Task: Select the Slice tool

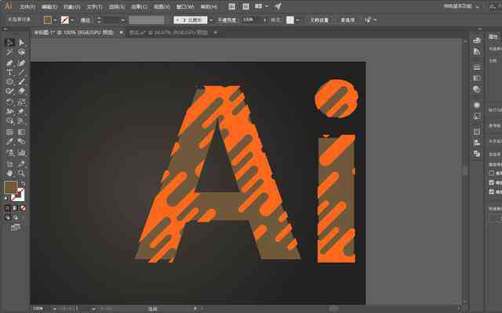Action: point(21,164)
